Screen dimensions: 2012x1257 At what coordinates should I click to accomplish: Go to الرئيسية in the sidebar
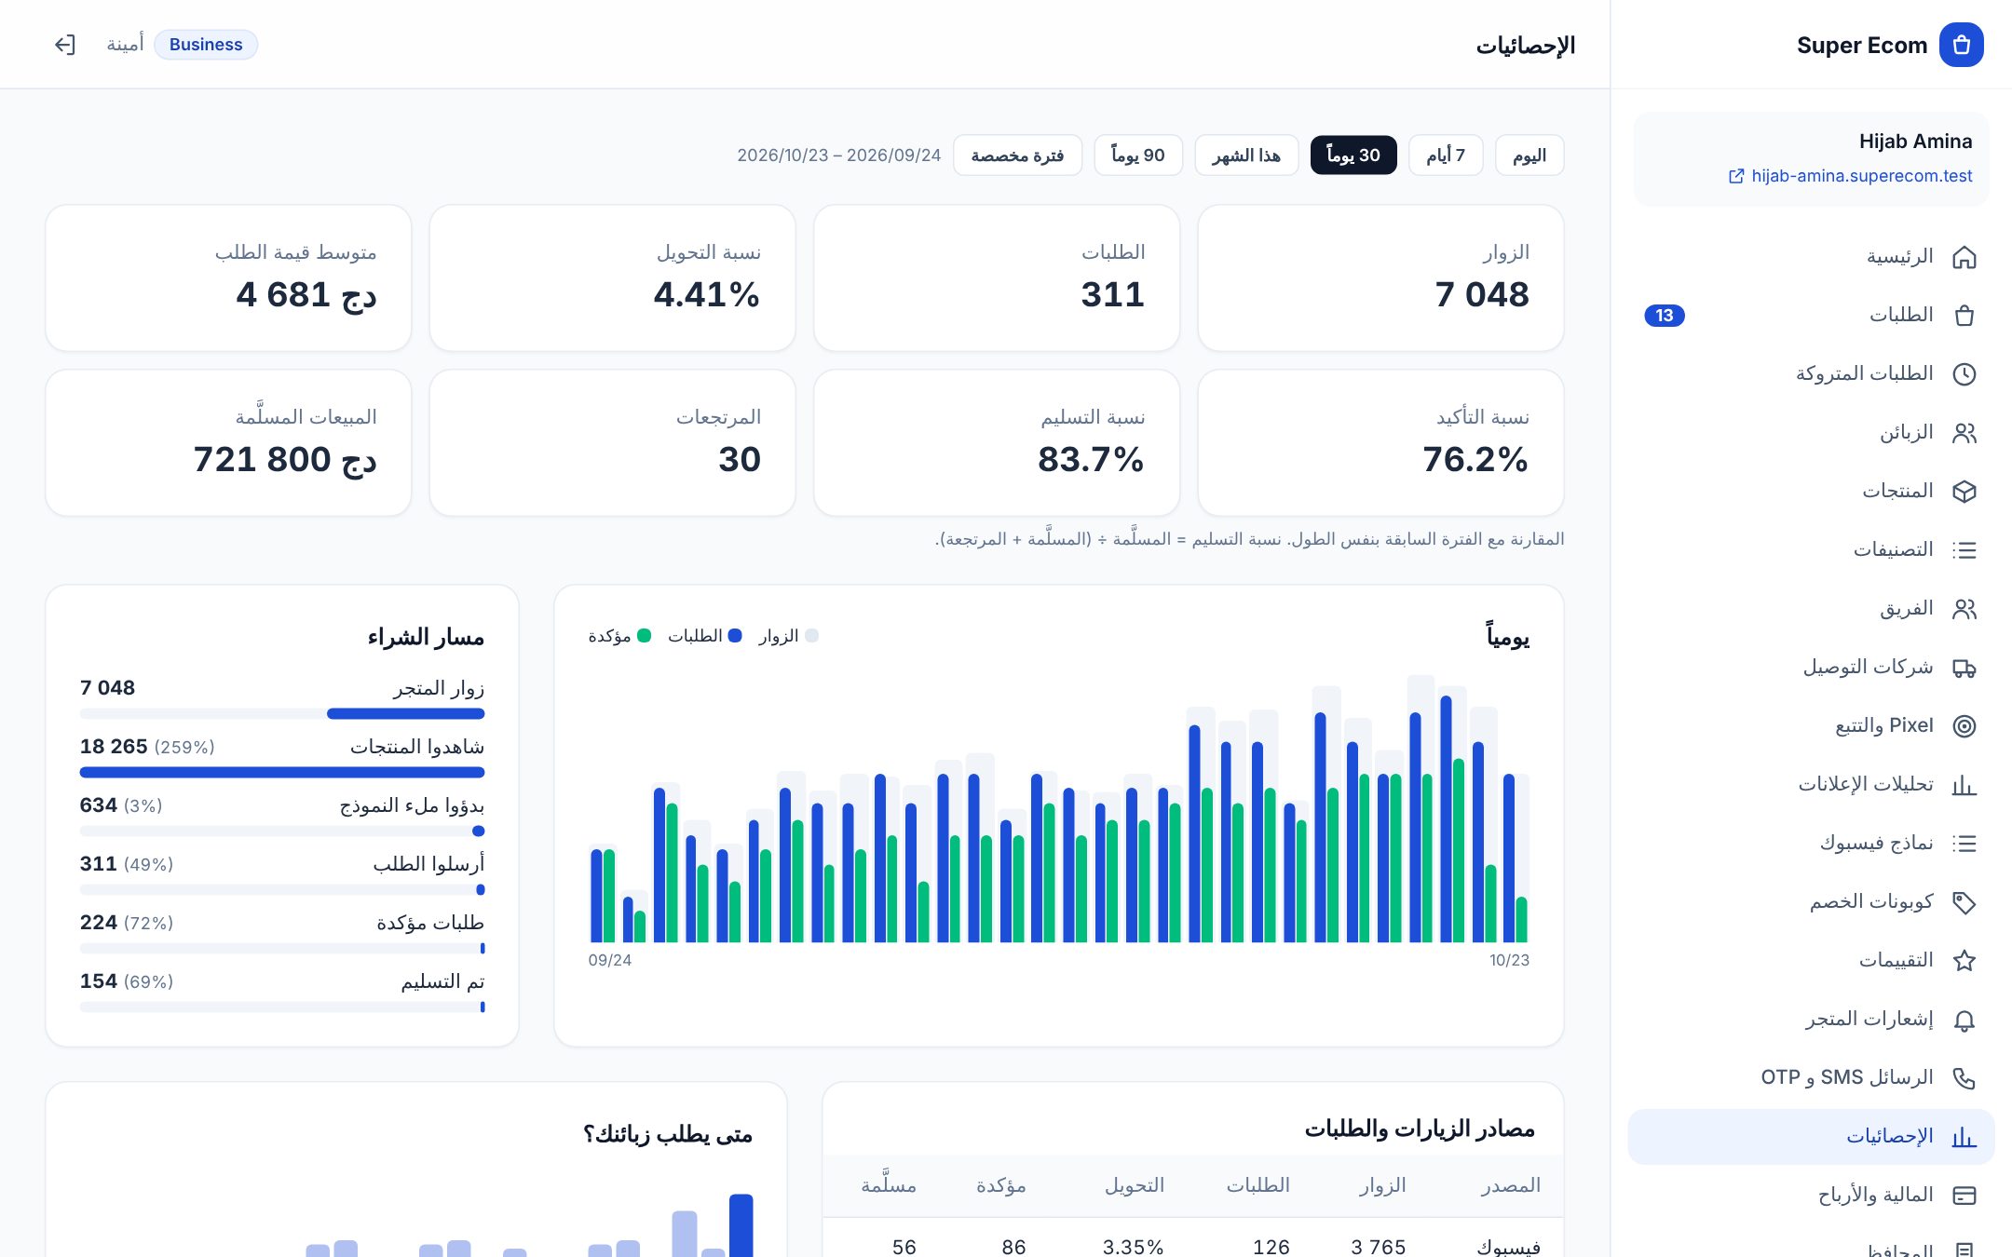1811,257
